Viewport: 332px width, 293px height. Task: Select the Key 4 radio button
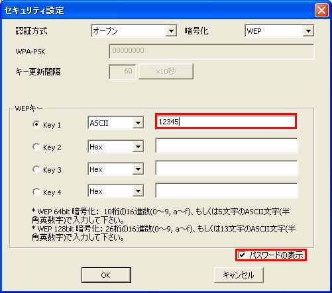tap(36, 192)
